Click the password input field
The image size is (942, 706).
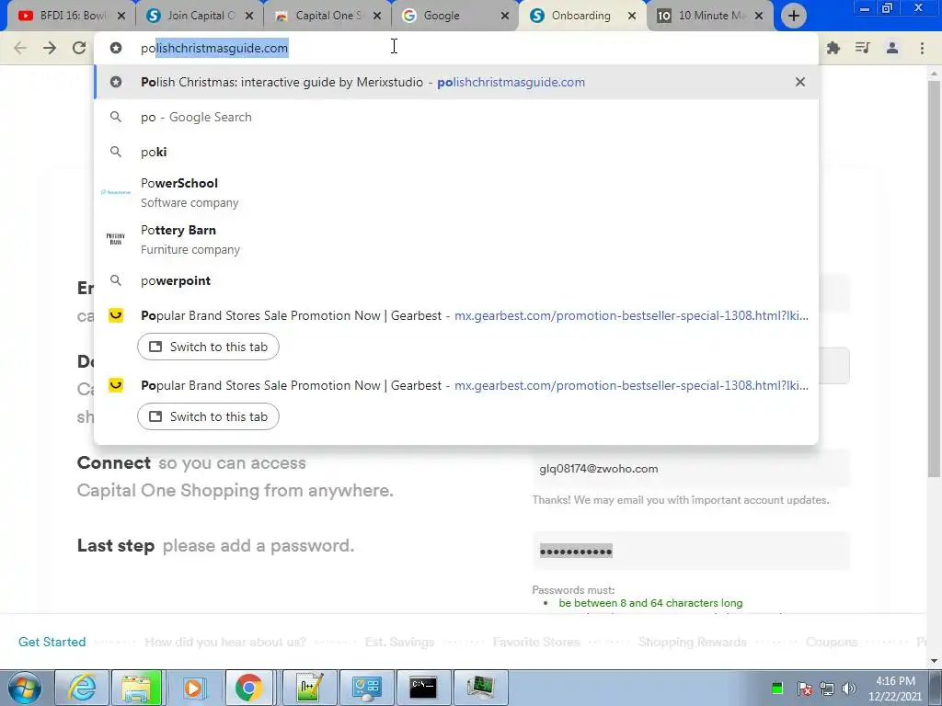691,552
